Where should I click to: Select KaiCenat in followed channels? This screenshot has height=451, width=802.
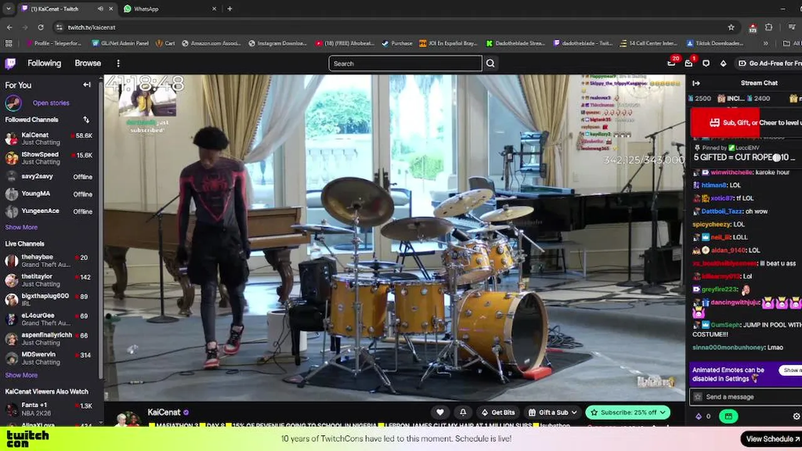coord(49,138)
